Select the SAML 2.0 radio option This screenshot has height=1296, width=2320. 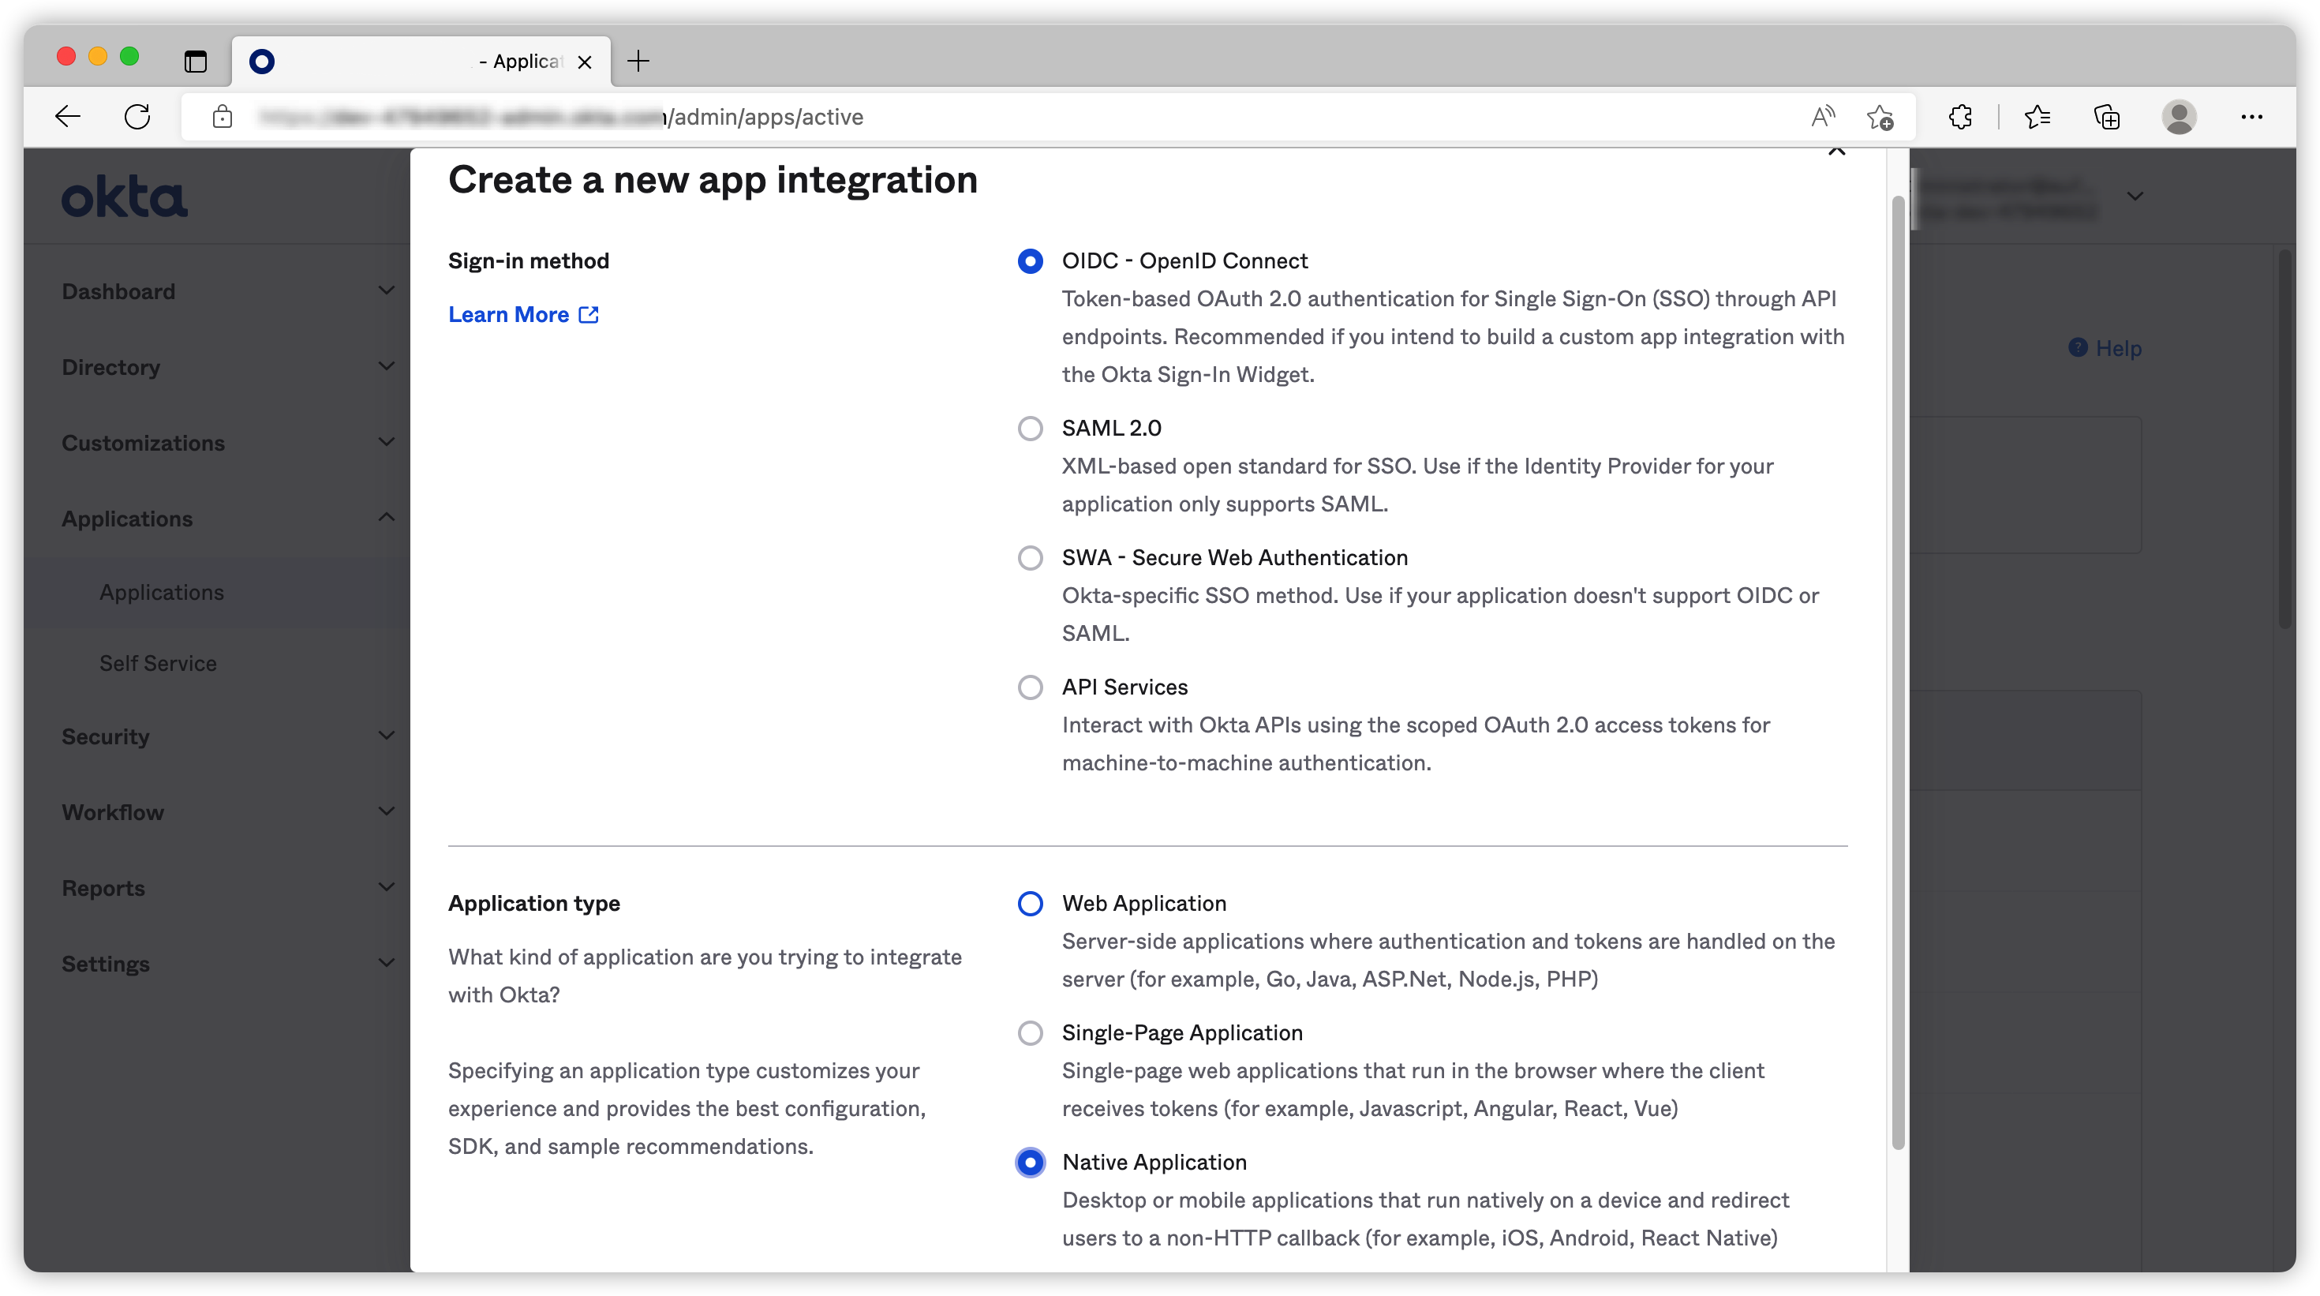pos(1030,428)
